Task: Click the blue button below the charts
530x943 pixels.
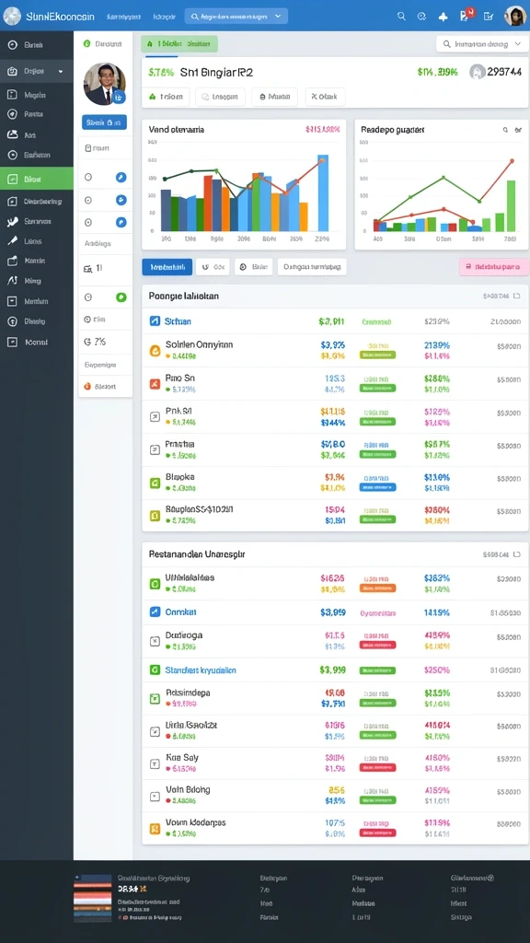Action: [167, 266]
